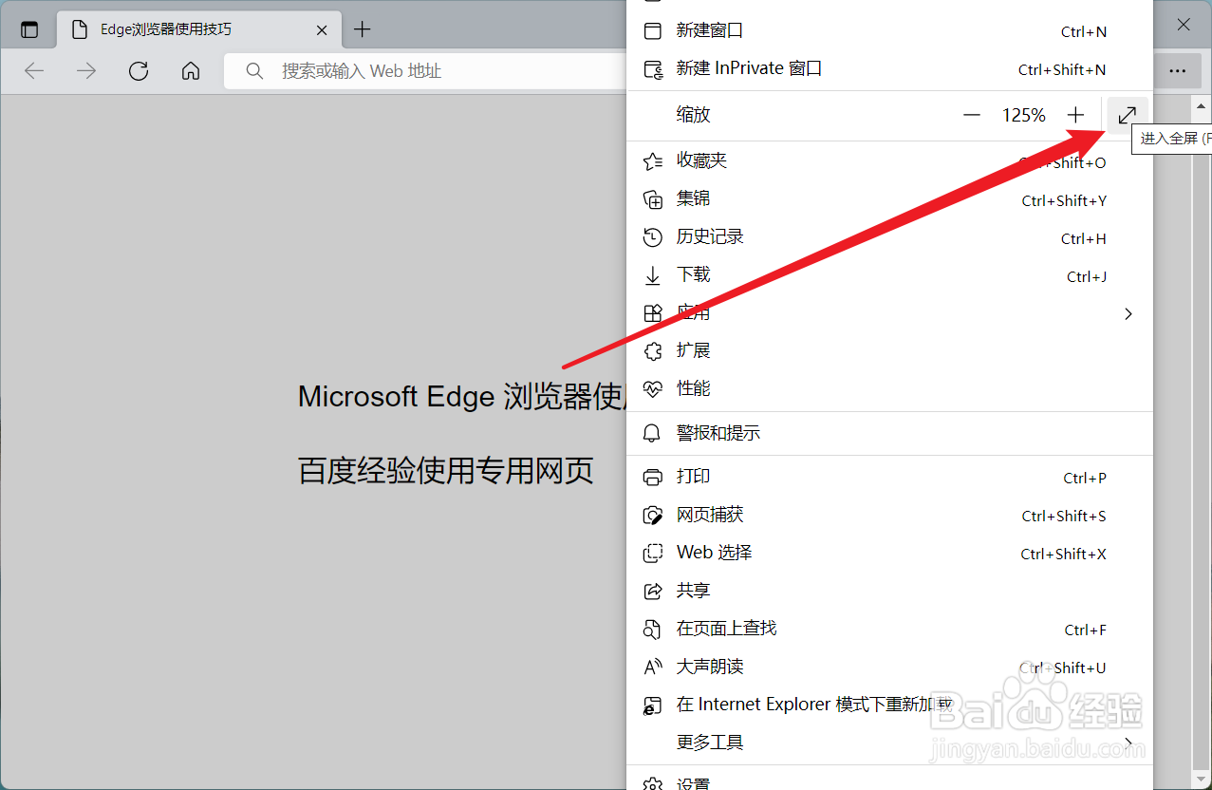The height and width of the screenshot is (790, 1212).
Task: Start 网页捕获 web capture
Action: [890, 515]
